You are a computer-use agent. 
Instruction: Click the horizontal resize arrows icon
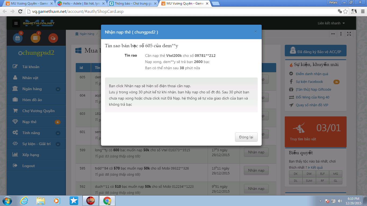(333, 34)
